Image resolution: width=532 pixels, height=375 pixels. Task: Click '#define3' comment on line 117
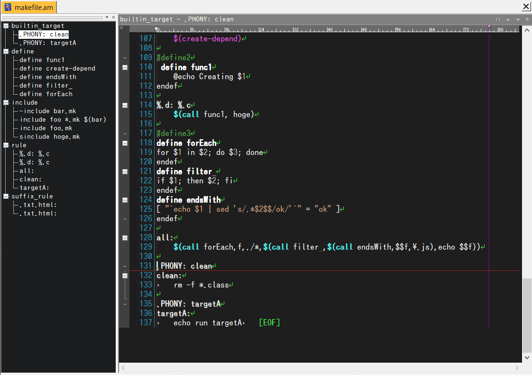click(x=174, y=133)
